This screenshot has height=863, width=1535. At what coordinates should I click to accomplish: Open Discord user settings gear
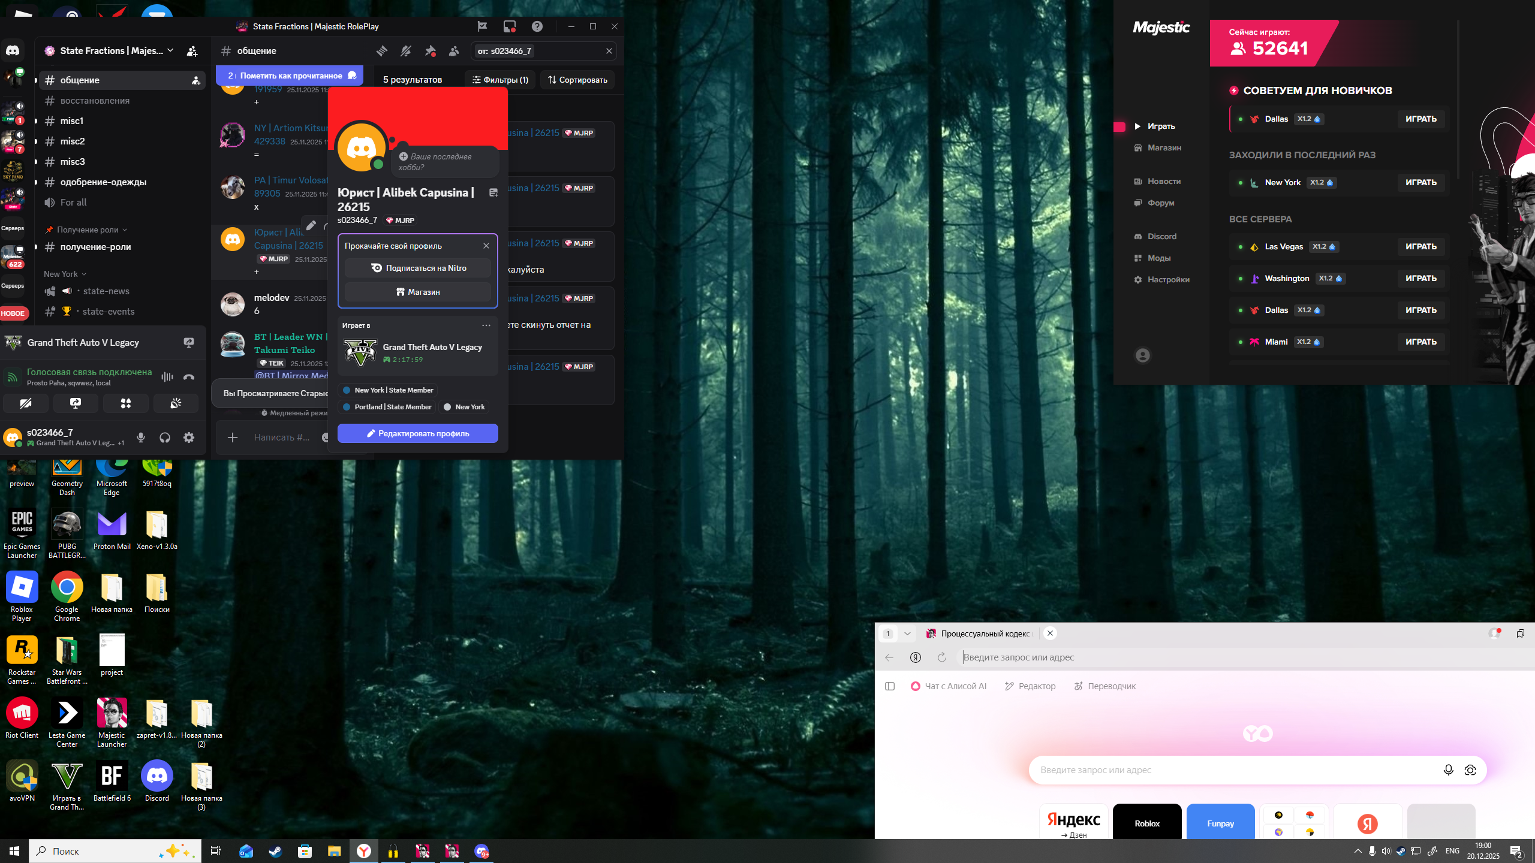[x=189, y=437]
